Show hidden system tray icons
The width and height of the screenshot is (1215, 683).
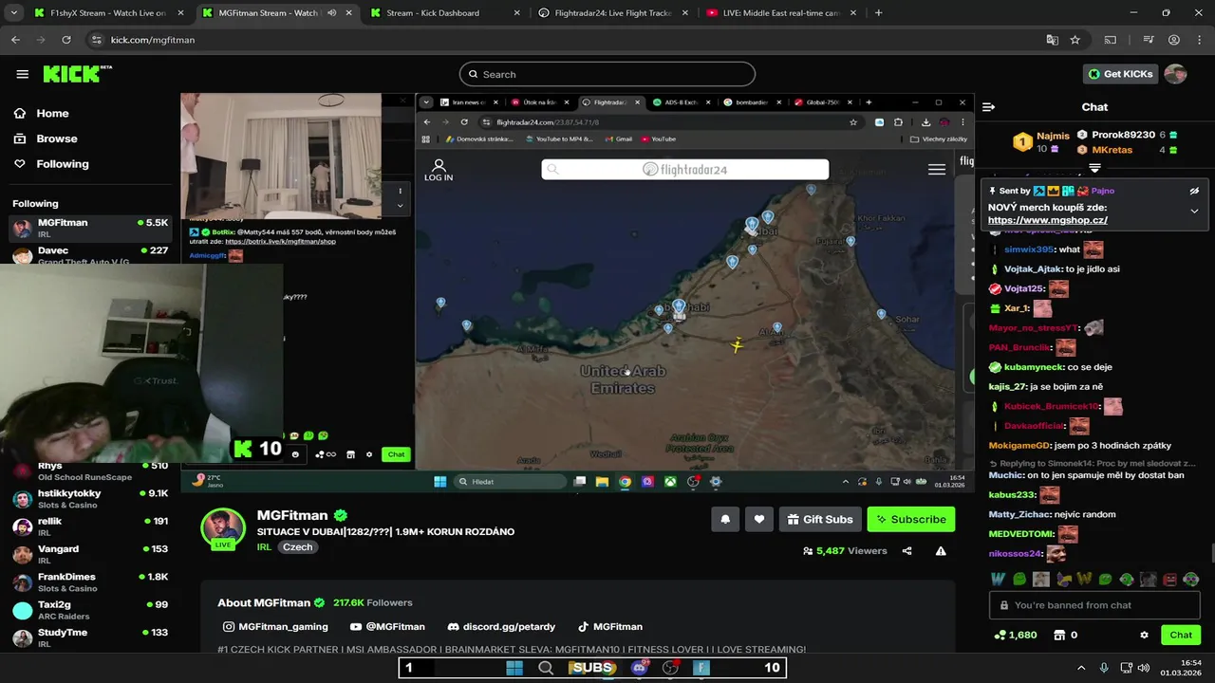[1081, 668]
